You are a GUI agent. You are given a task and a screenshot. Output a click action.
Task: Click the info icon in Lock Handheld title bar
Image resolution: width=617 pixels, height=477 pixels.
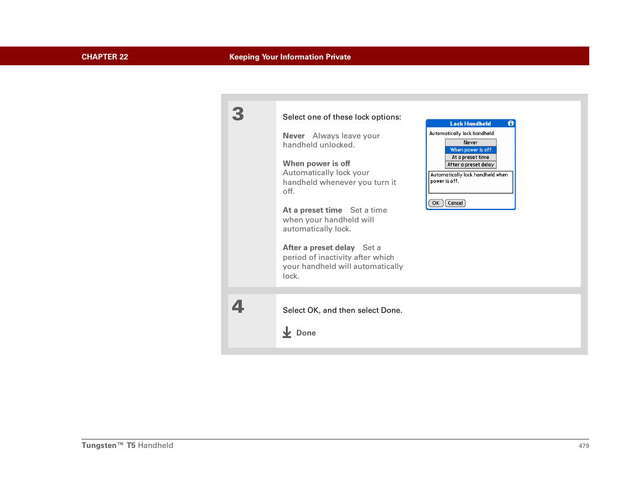510,123
